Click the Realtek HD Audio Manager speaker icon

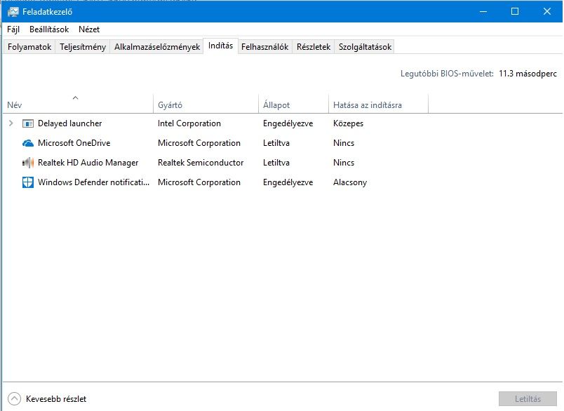click(x=28, y=163)
